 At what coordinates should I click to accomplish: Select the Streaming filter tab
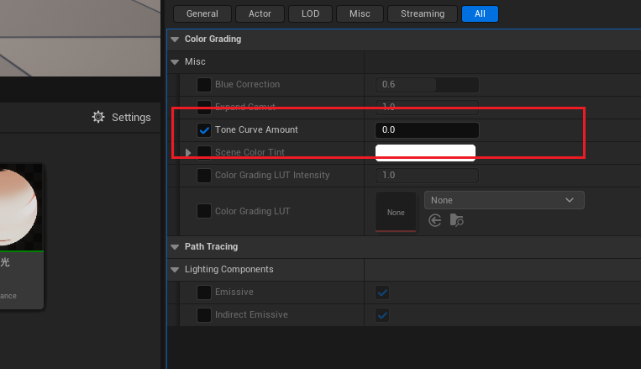(423, 13)
